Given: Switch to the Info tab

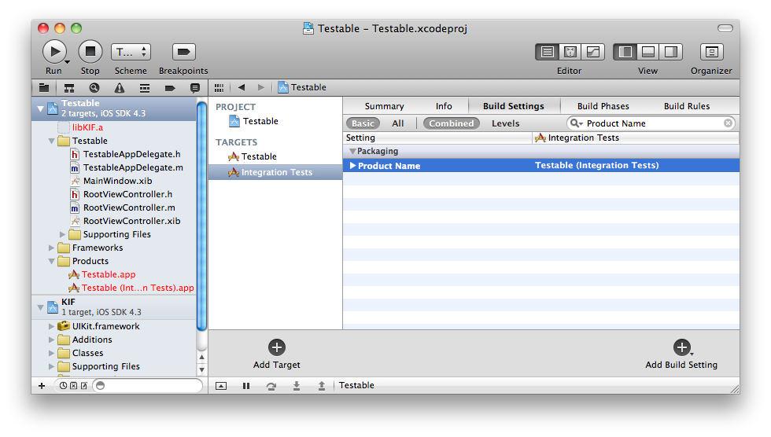Looking at the screenshot, I should coord(444,106).
